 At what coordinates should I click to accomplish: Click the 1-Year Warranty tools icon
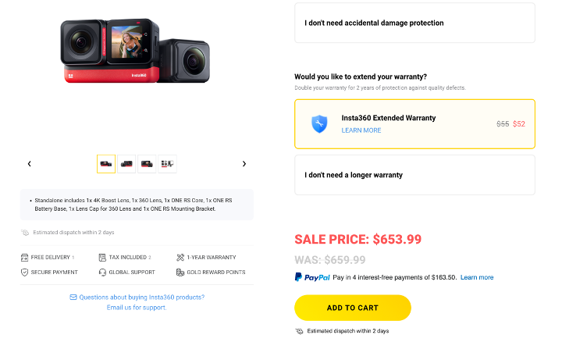(180, 257)
